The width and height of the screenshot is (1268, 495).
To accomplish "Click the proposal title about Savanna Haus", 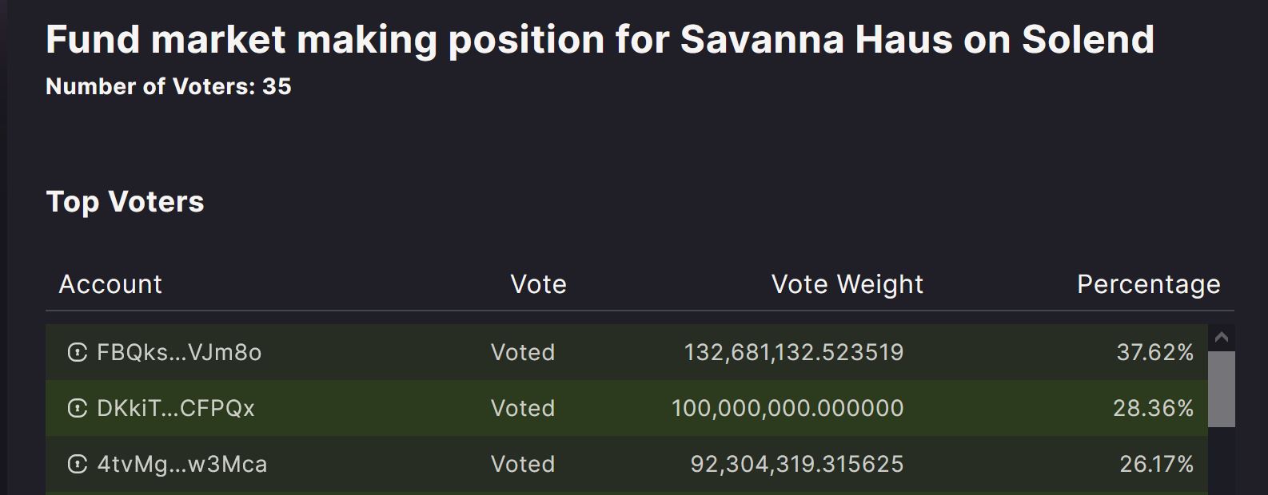I will coord(600,40).
